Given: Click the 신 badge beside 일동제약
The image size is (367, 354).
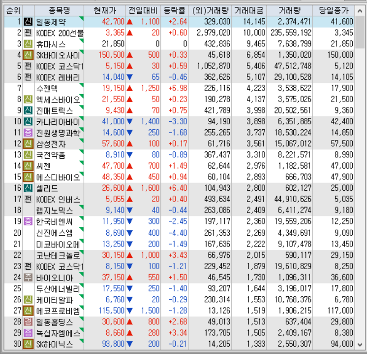Looking at the screenshot, I should click(28, 22).
